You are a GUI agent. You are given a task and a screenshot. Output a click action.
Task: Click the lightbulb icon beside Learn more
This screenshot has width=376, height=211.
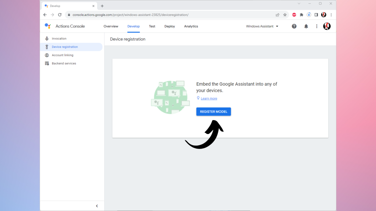[198, 98]
